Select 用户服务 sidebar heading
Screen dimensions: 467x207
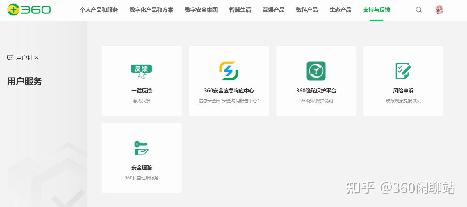tap(25, 81)
